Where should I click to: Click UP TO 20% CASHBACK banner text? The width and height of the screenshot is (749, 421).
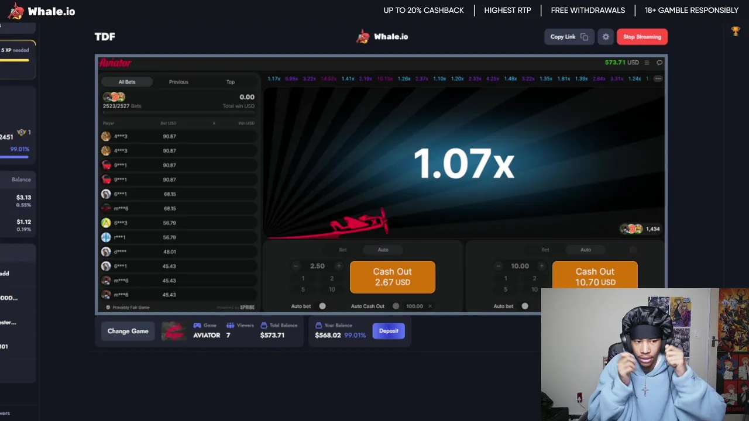(424, 11)
